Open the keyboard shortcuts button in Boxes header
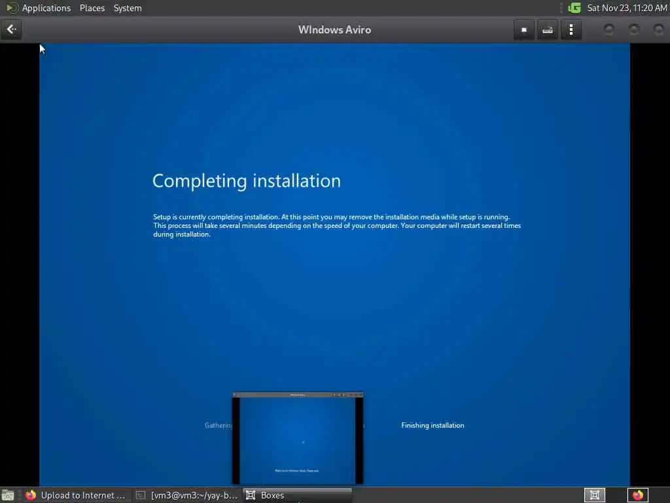670x503 pixels. tap(548, 29)
